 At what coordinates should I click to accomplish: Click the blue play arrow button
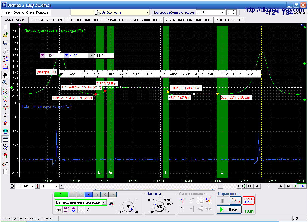303,186
